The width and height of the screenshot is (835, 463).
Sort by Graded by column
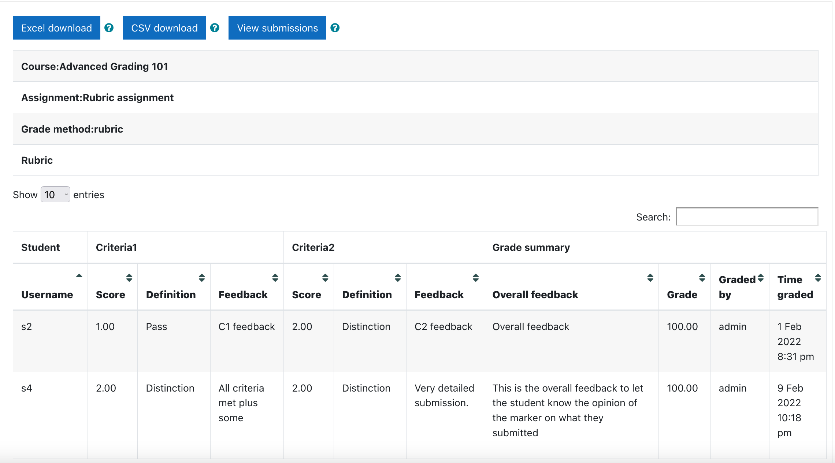point(761,278)
